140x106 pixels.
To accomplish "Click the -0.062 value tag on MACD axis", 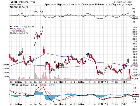I will pyautogui.click(x=135, y=95).
